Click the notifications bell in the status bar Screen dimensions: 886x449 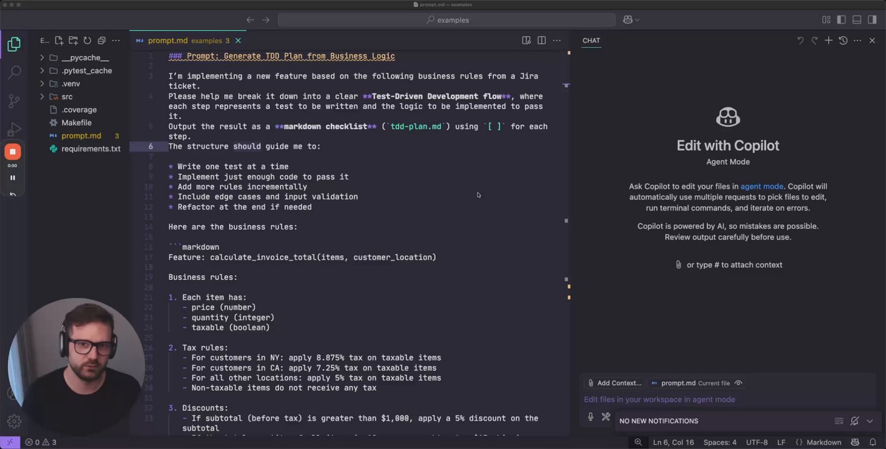[x=873, y=442]
